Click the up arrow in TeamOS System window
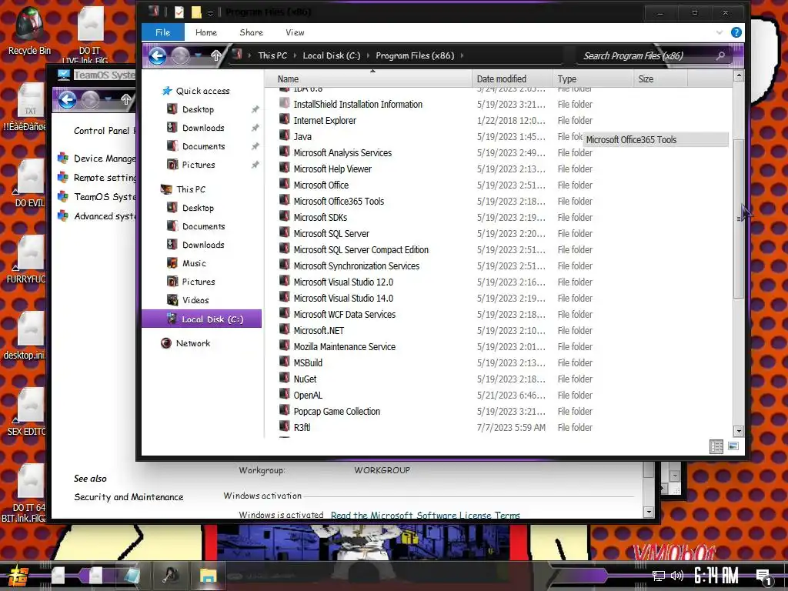Viewport: 788px width, 591px height. (x=125, y=99)
